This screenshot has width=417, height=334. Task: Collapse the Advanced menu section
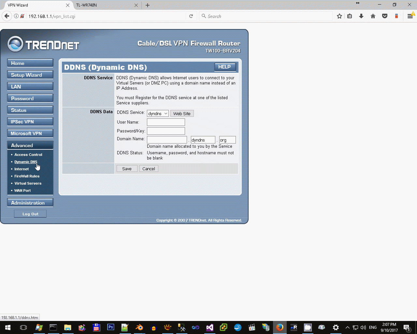click(30, 145)
